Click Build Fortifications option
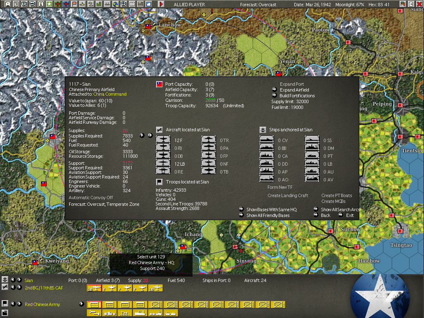 (x=297, y=96)
